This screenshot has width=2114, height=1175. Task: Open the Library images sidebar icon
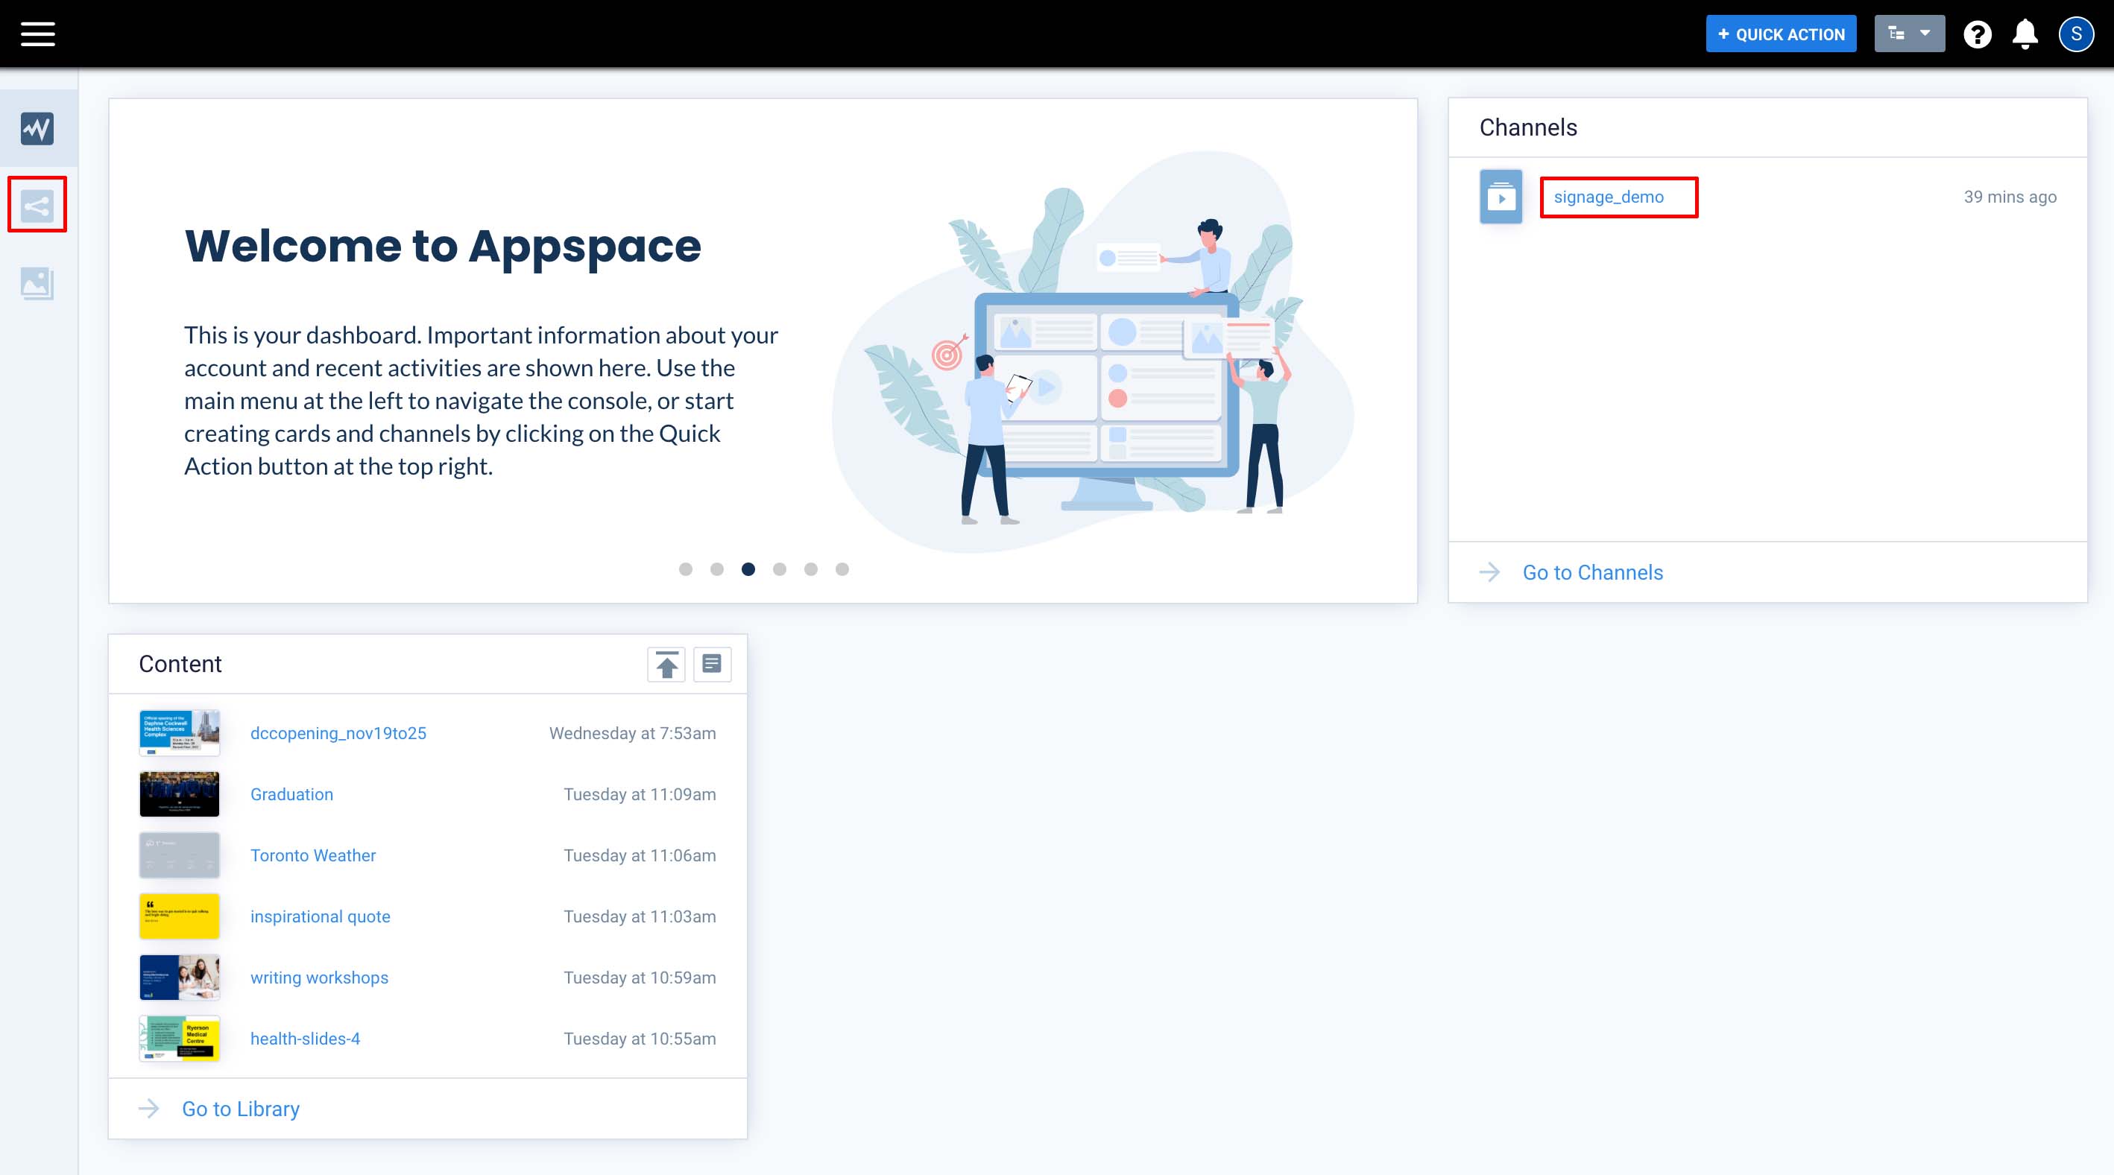(x=37, y=283)
